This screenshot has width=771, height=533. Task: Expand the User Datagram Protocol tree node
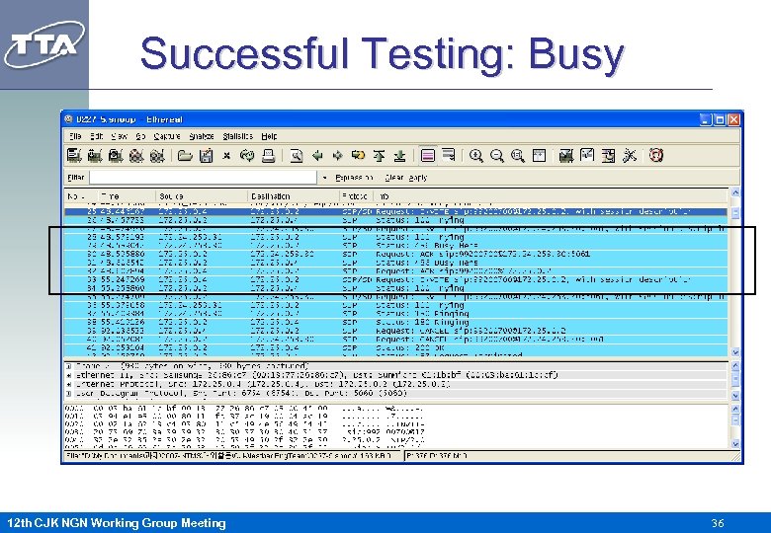[68, 393]
